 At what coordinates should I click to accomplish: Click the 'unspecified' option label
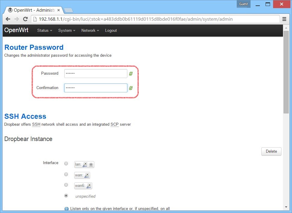pyautogui.click(x=85, y=196)
